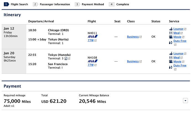Click the Movie camera icon for flight NH011
Screen dimensions: 191x115
[x=171, y=37]
